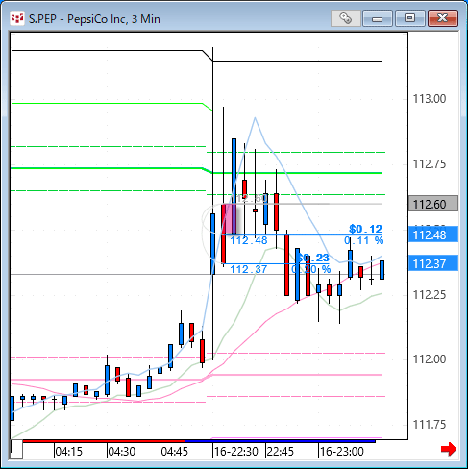Screen dimensions: 468x469
Task: Click the 0.20 % annotation text
Action: (x=311, y=269)
